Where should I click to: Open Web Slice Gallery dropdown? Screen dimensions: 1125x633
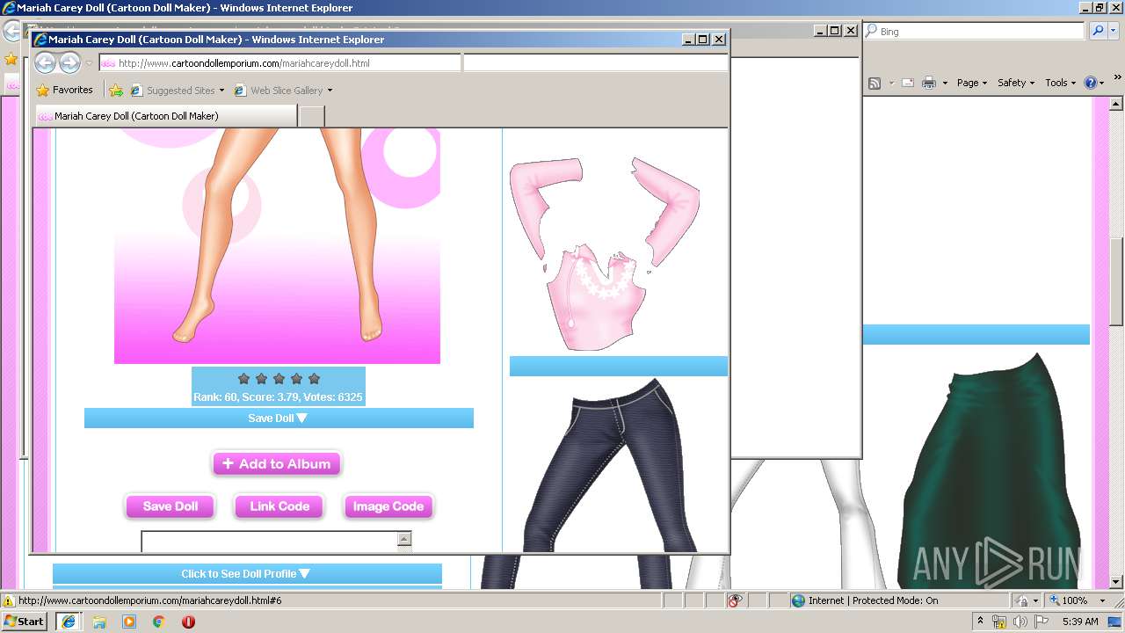coord(283,90)
